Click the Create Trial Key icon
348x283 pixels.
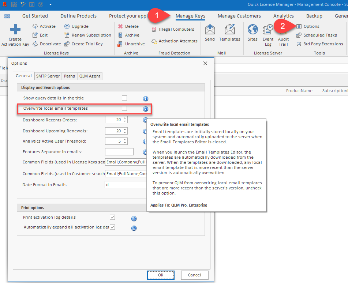pyautogui.click(x=67, y=44)
